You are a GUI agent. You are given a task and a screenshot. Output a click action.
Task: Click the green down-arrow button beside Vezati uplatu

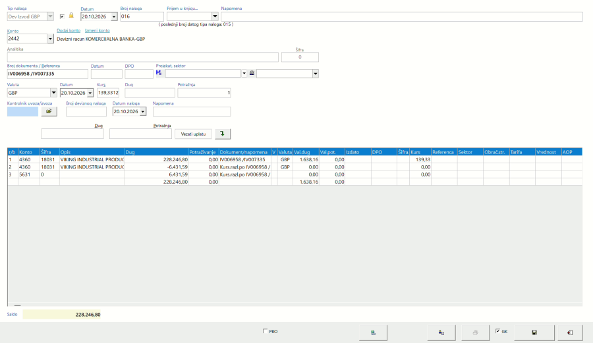click(223, 134)
